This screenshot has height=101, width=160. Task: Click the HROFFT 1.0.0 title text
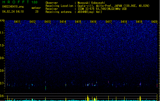(x=20, y=2)
